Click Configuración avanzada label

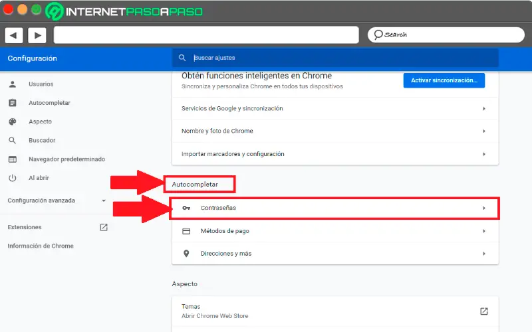(x=41, y=201)
